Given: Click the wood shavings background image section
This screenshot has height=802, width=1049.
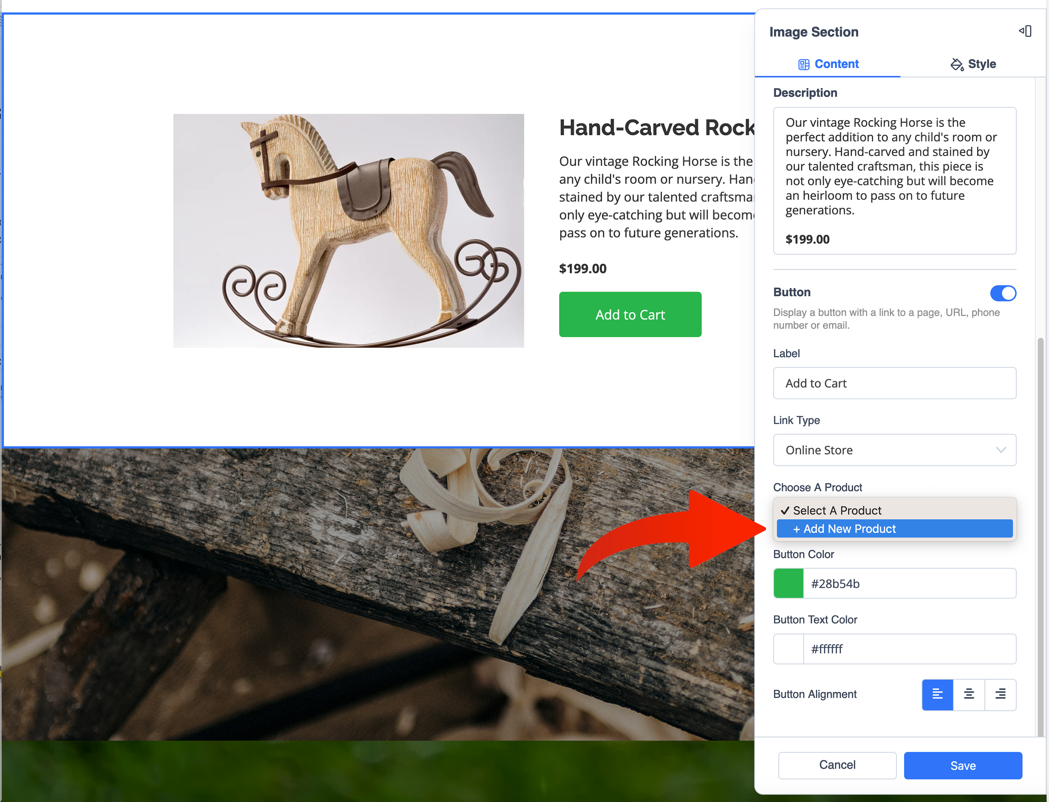Looking at the screenshot, I should (377, 594).
